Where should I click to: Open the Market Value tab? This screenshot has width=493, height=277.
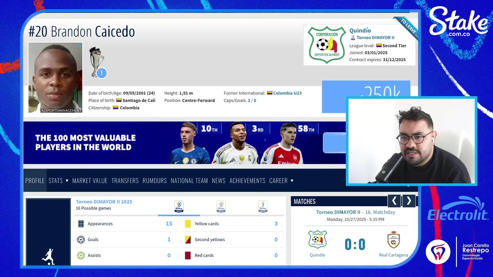(x=90, y=180)
